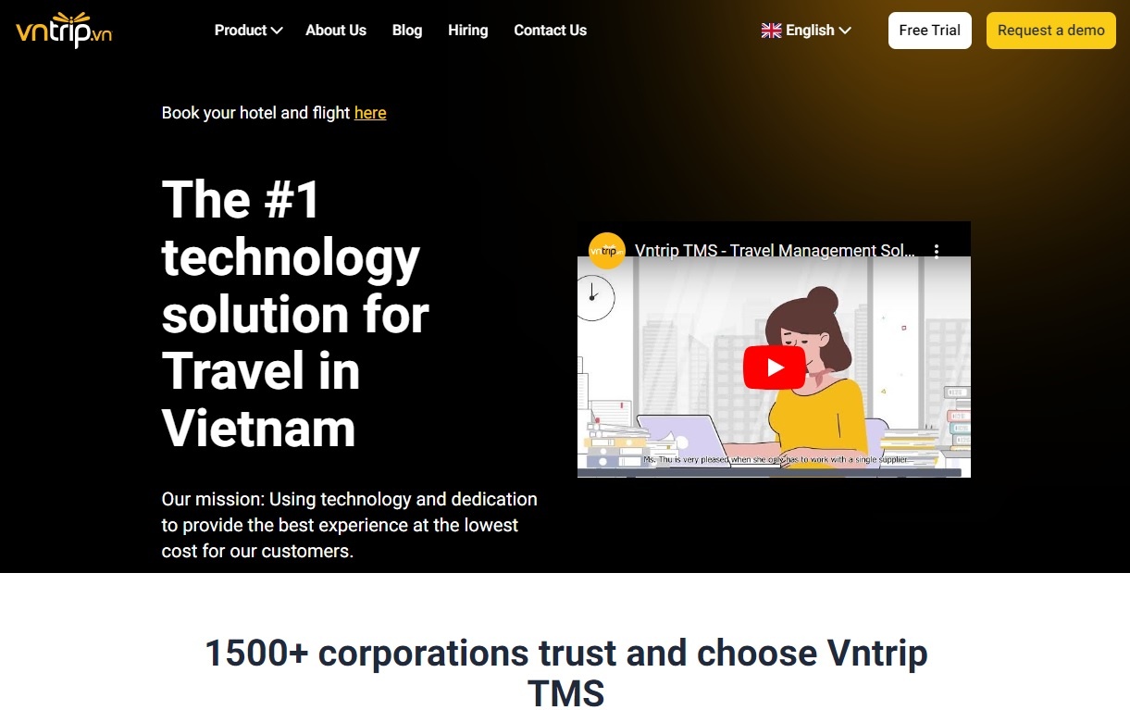Click '1500+ corporations trust' heading

[565, 673]
